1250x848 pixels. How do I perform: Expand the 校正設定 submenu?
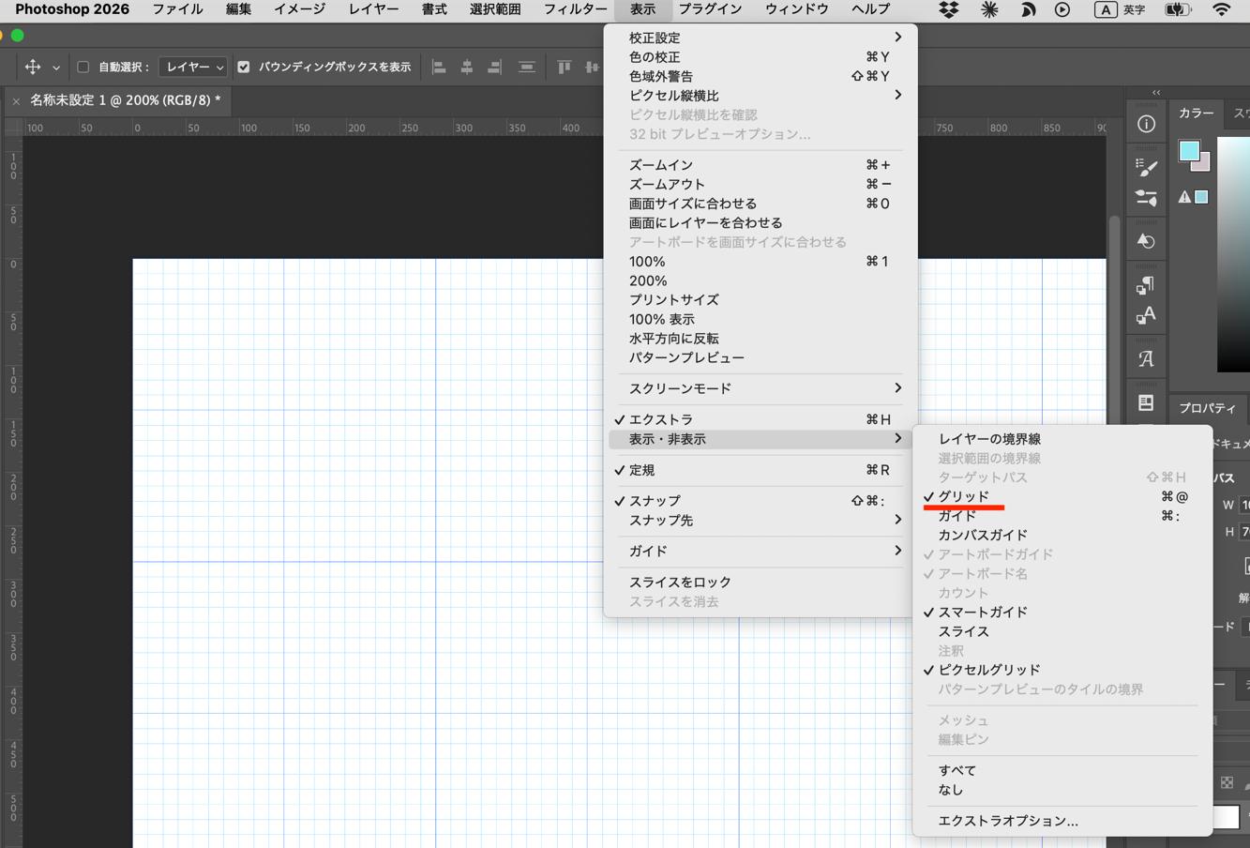[x=760, y=38]
